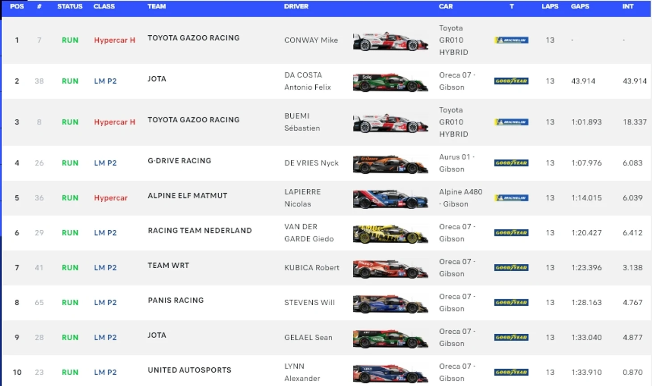This screenshot has height=386, width=652.
Task: Sort by the CLASS column header
Action: click(x=104, y=7)
